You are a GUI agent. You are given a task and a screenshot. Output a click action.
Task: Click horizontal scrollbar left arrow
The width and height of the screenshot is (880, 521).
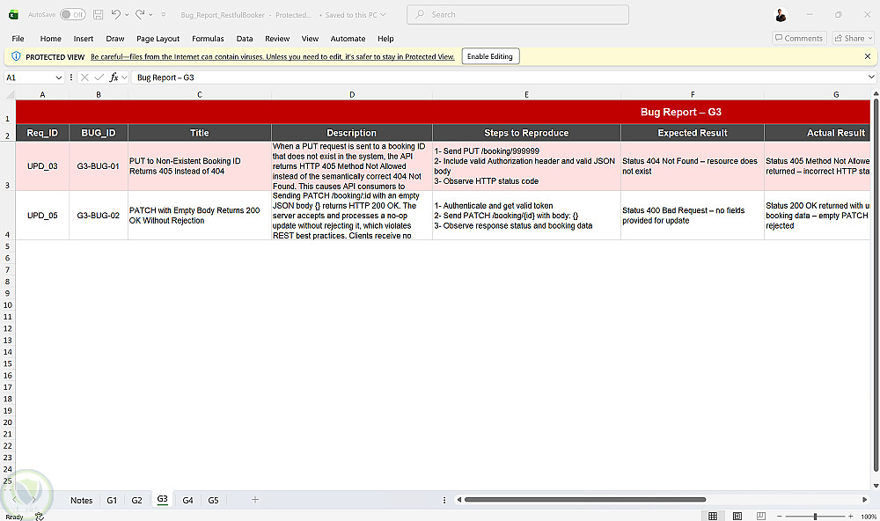459,500
